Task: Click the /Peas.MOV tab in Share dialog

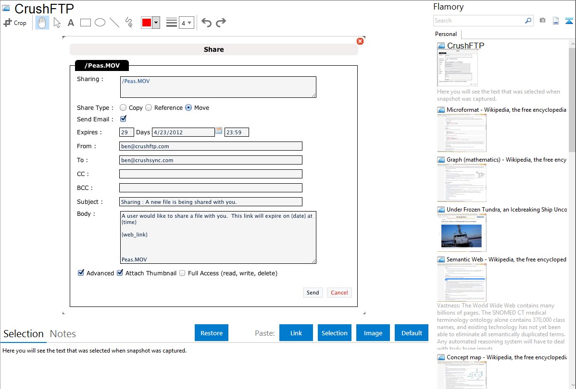Action: click(x=102, y=66)
